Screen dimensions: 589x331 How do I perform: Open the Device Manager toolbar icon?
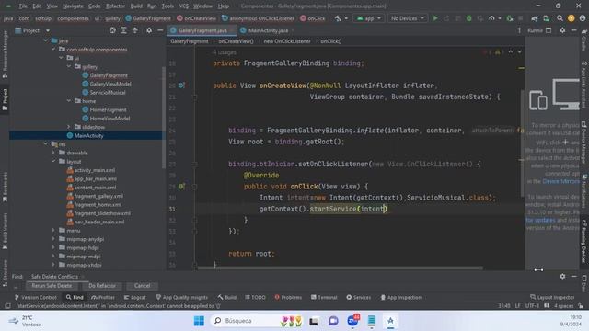(546, 18)
